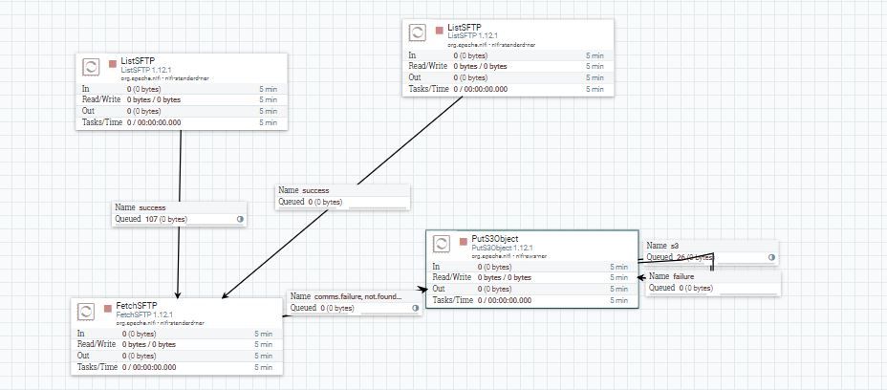The height and width of the screenshot is (390, 887).
Task: Click the red stopped indicator next to FetchSFTP
Action: [108, 309]
